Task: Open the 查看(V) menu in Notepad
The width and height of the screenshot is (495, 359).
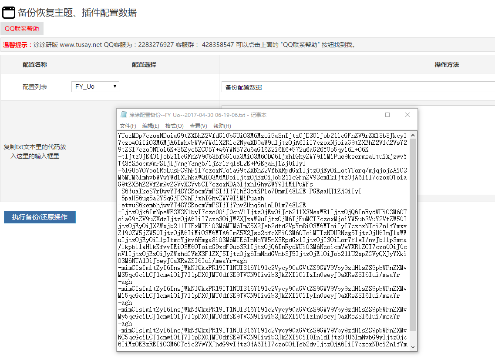Action: [198, 126]
